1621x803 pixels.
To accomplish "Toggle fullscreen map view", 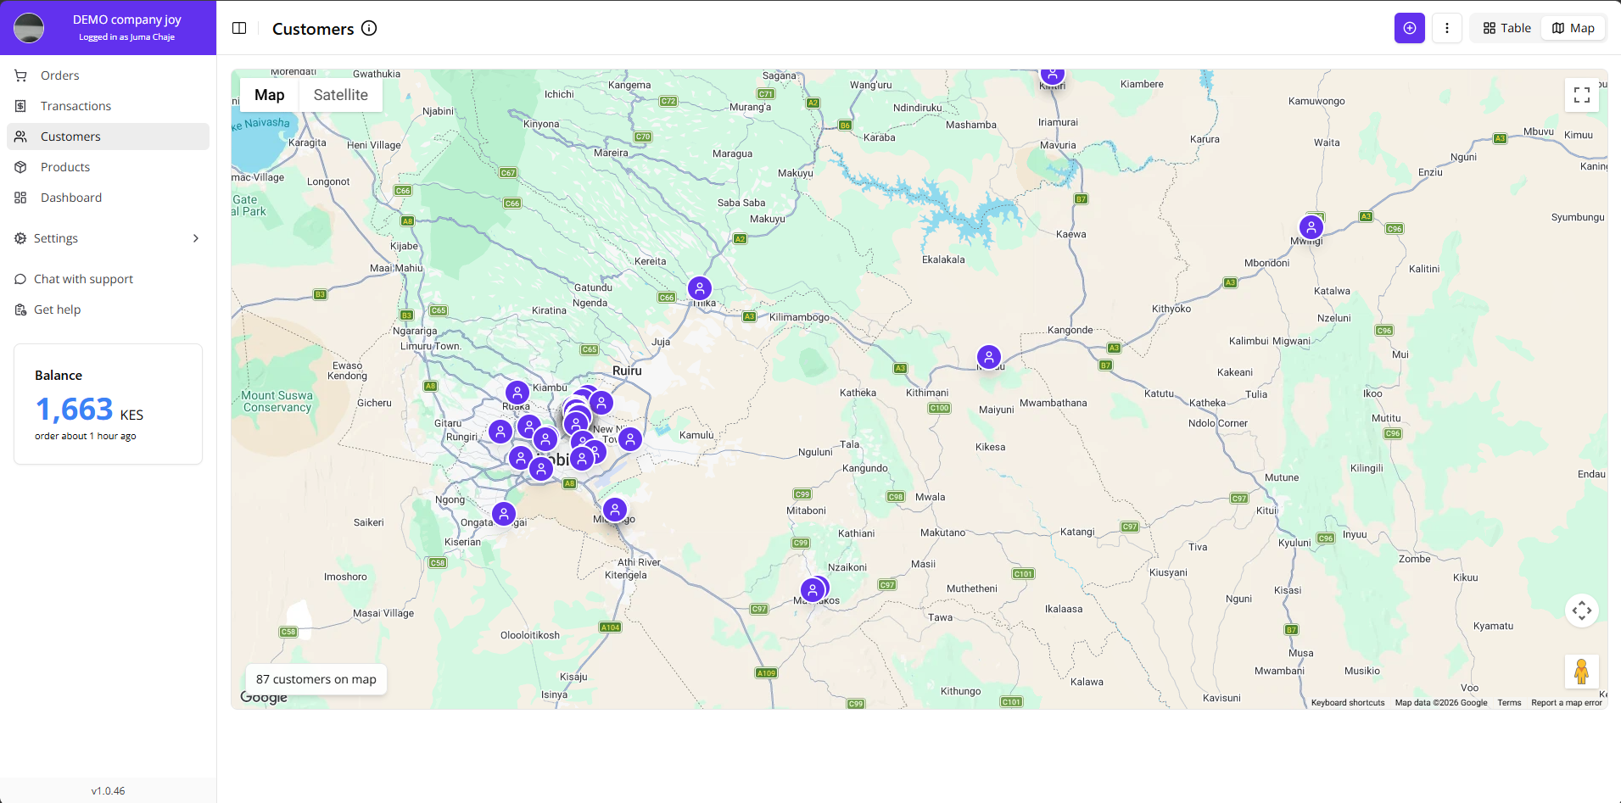I will pos(1582,95).
